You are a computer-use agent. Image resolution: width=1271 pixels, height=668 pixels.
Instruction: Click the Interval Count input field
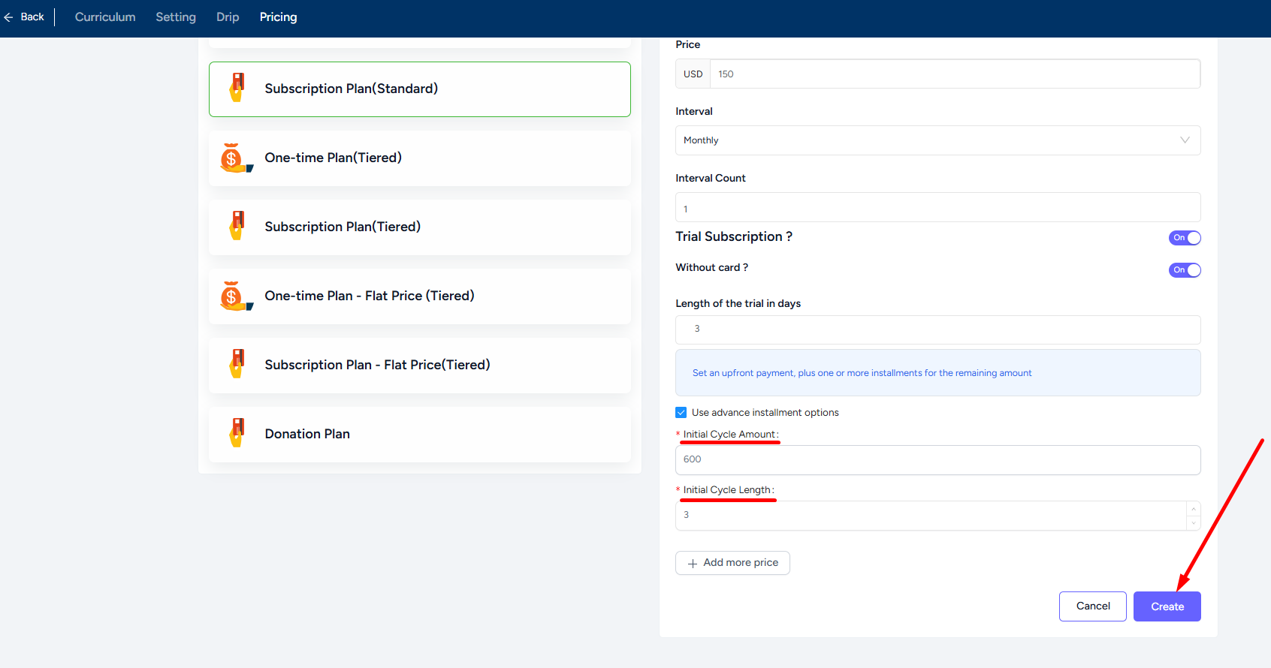click(x=937, y=207)
